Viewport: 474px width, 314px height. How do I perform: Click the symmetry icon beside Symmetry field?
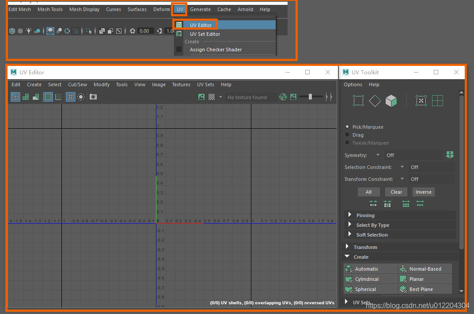tap(450, 155)
